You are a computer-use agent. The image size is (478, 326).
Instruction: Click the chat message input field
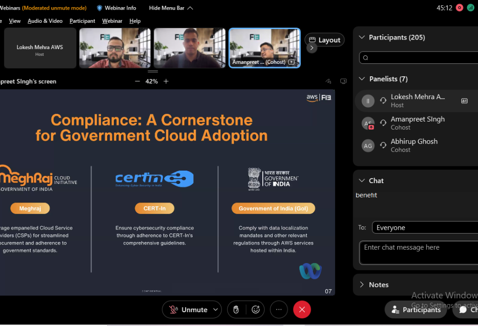(x=418, y=252)
